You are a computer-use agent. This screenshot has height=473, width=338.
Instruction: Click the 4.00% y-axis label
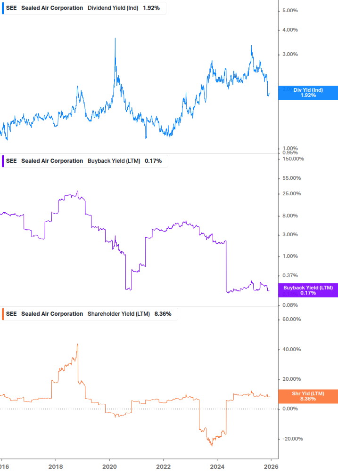click(290, 30)
